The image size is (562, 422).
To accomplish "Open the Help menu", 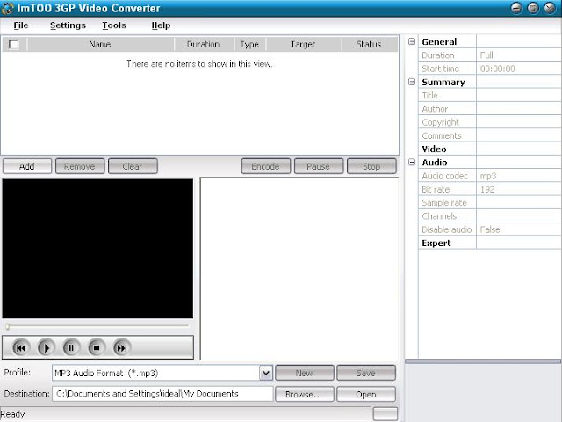I will (x=161, y=25).
